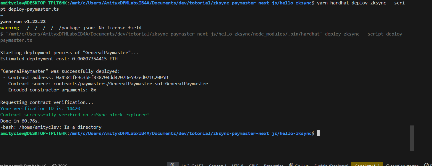The image size is (432, 166).
Task: Click the Go Live status bar item
Action: pyautogui.click(x=299, y=165)
